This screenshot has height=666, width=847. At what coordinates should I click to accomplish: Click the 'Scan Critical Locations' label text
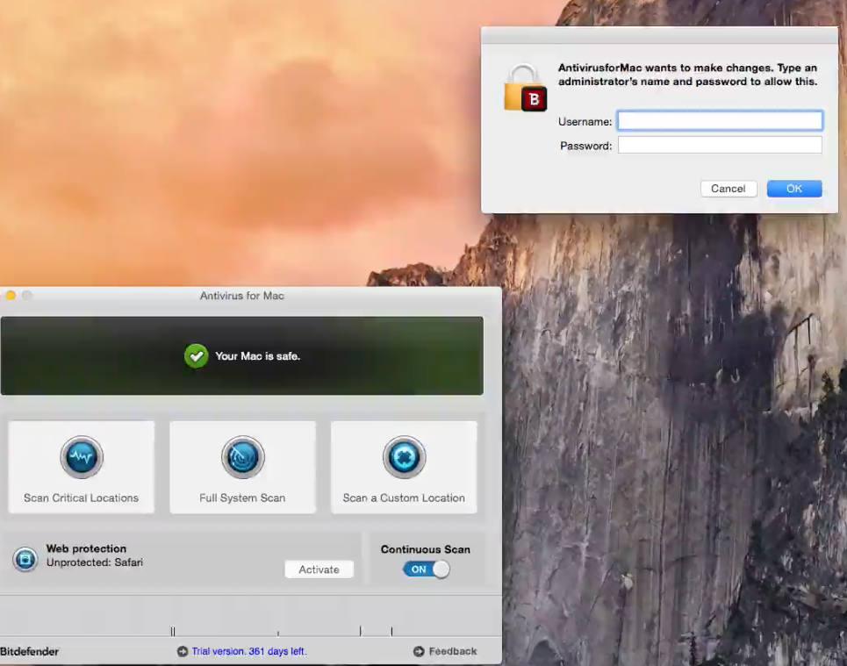pyautogui.click(x=81, y=498)
